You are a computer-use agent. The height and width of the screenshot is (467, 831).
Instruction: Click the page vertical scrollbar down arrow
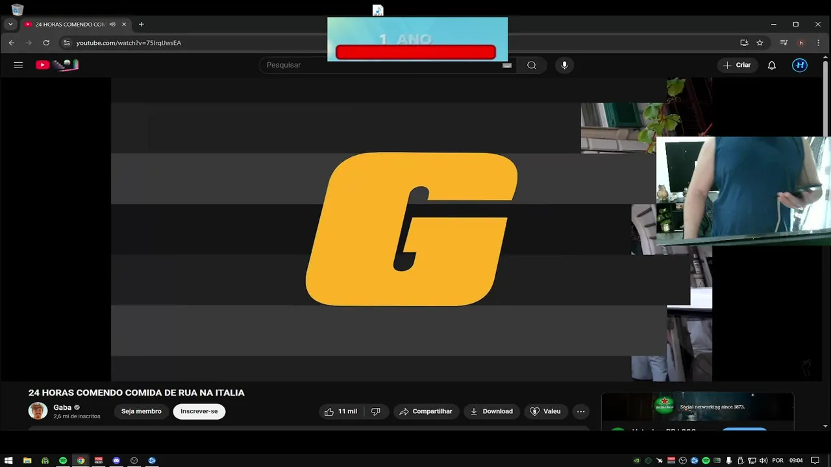(x=826, y=426)
